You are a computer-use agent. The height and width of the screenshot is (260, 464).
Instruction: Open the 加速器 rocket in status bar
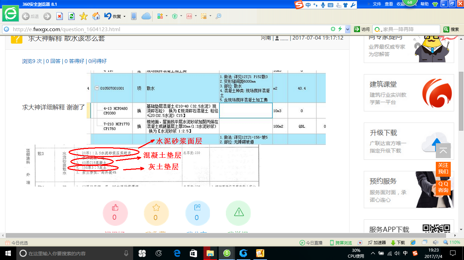pyautogui.click(x=377, y=243)
